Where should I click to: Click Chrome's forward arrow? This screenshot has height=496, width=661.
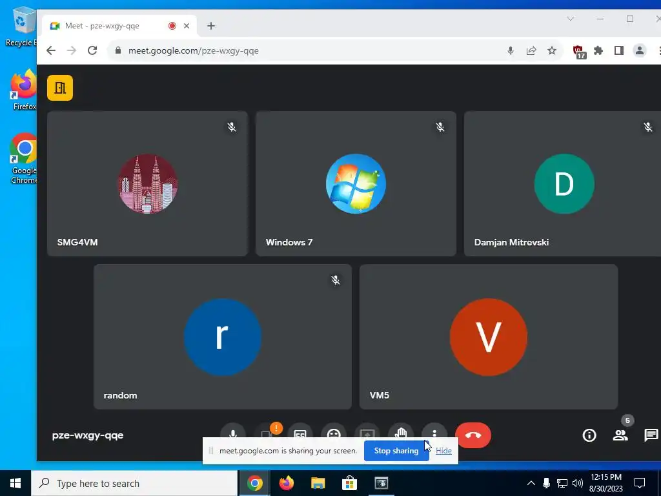pos(72,50)
